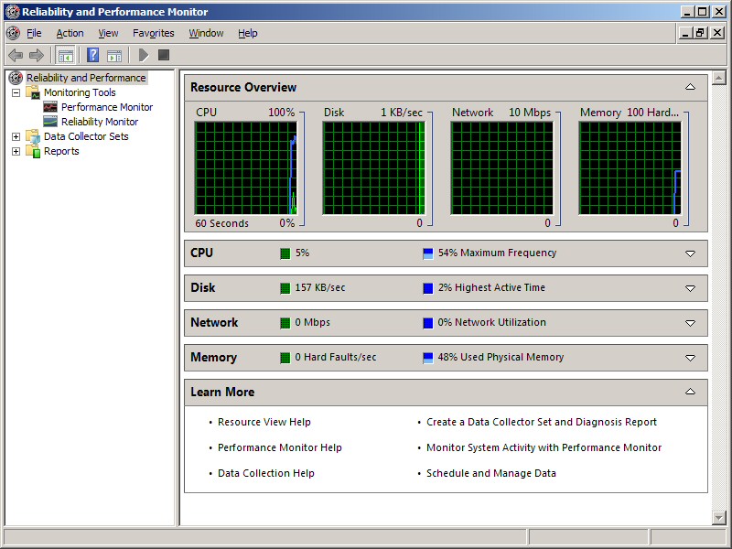
Task: Click the green Disk 157 KB/sec swatch
Action: point(285,288)
